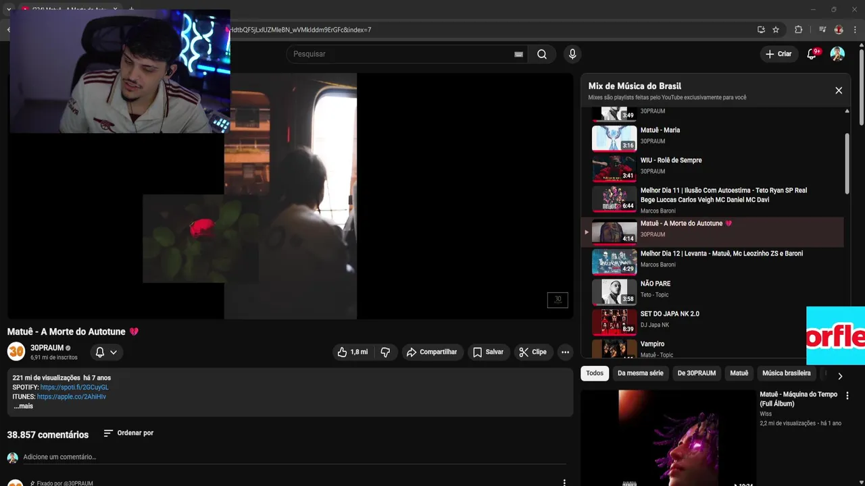Activate voice search microphone
Image resolution: width=865 pixels, height=486 pixels.
pyautogui.click(x=572, y=54)
